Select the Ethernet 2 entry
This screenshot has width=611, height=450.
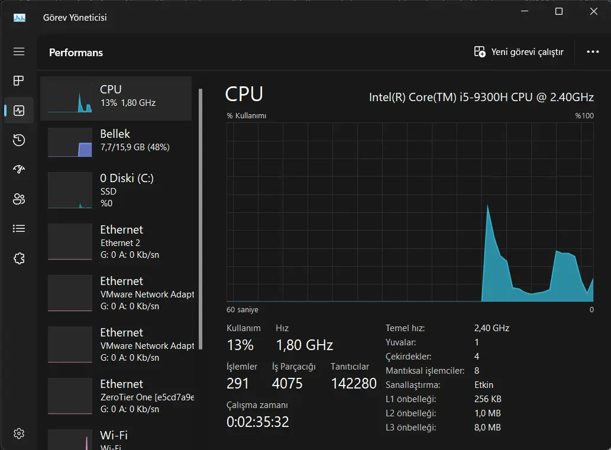pos(116,242)
